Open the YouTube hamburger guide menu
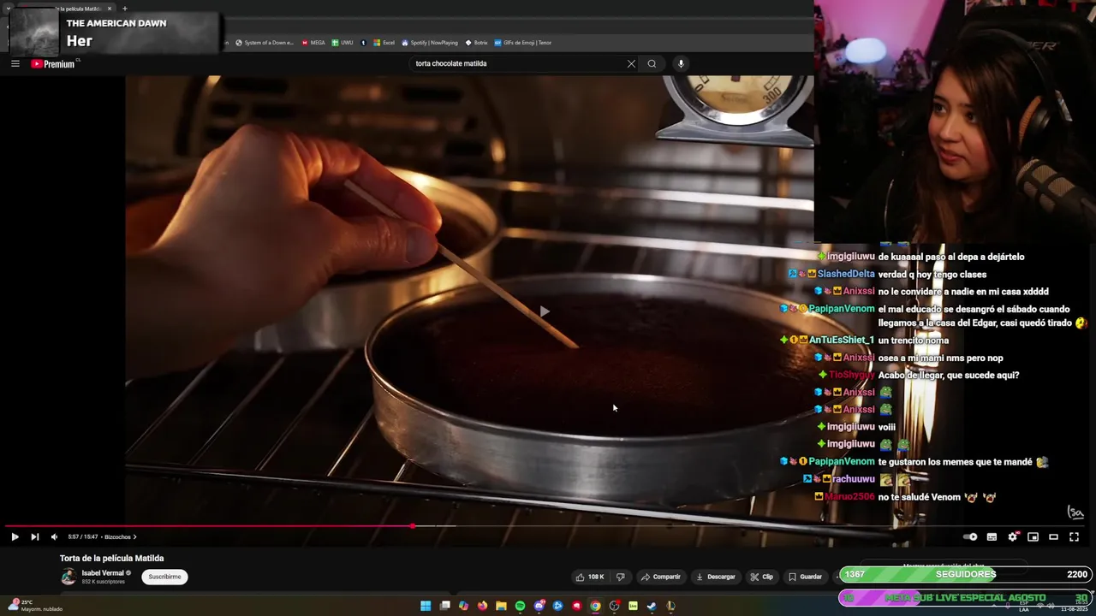Image resolution: width=1096 pixels, height=616 pixels. tap(15, 63)
